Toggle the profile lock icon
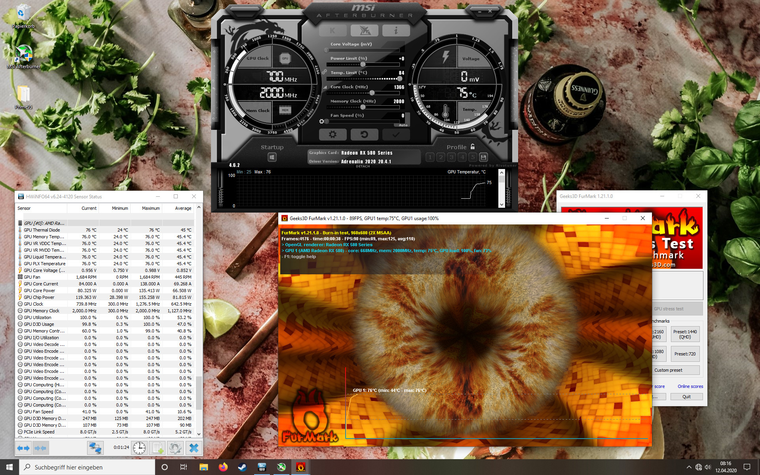The image size is (760, 475). [473, 146]
